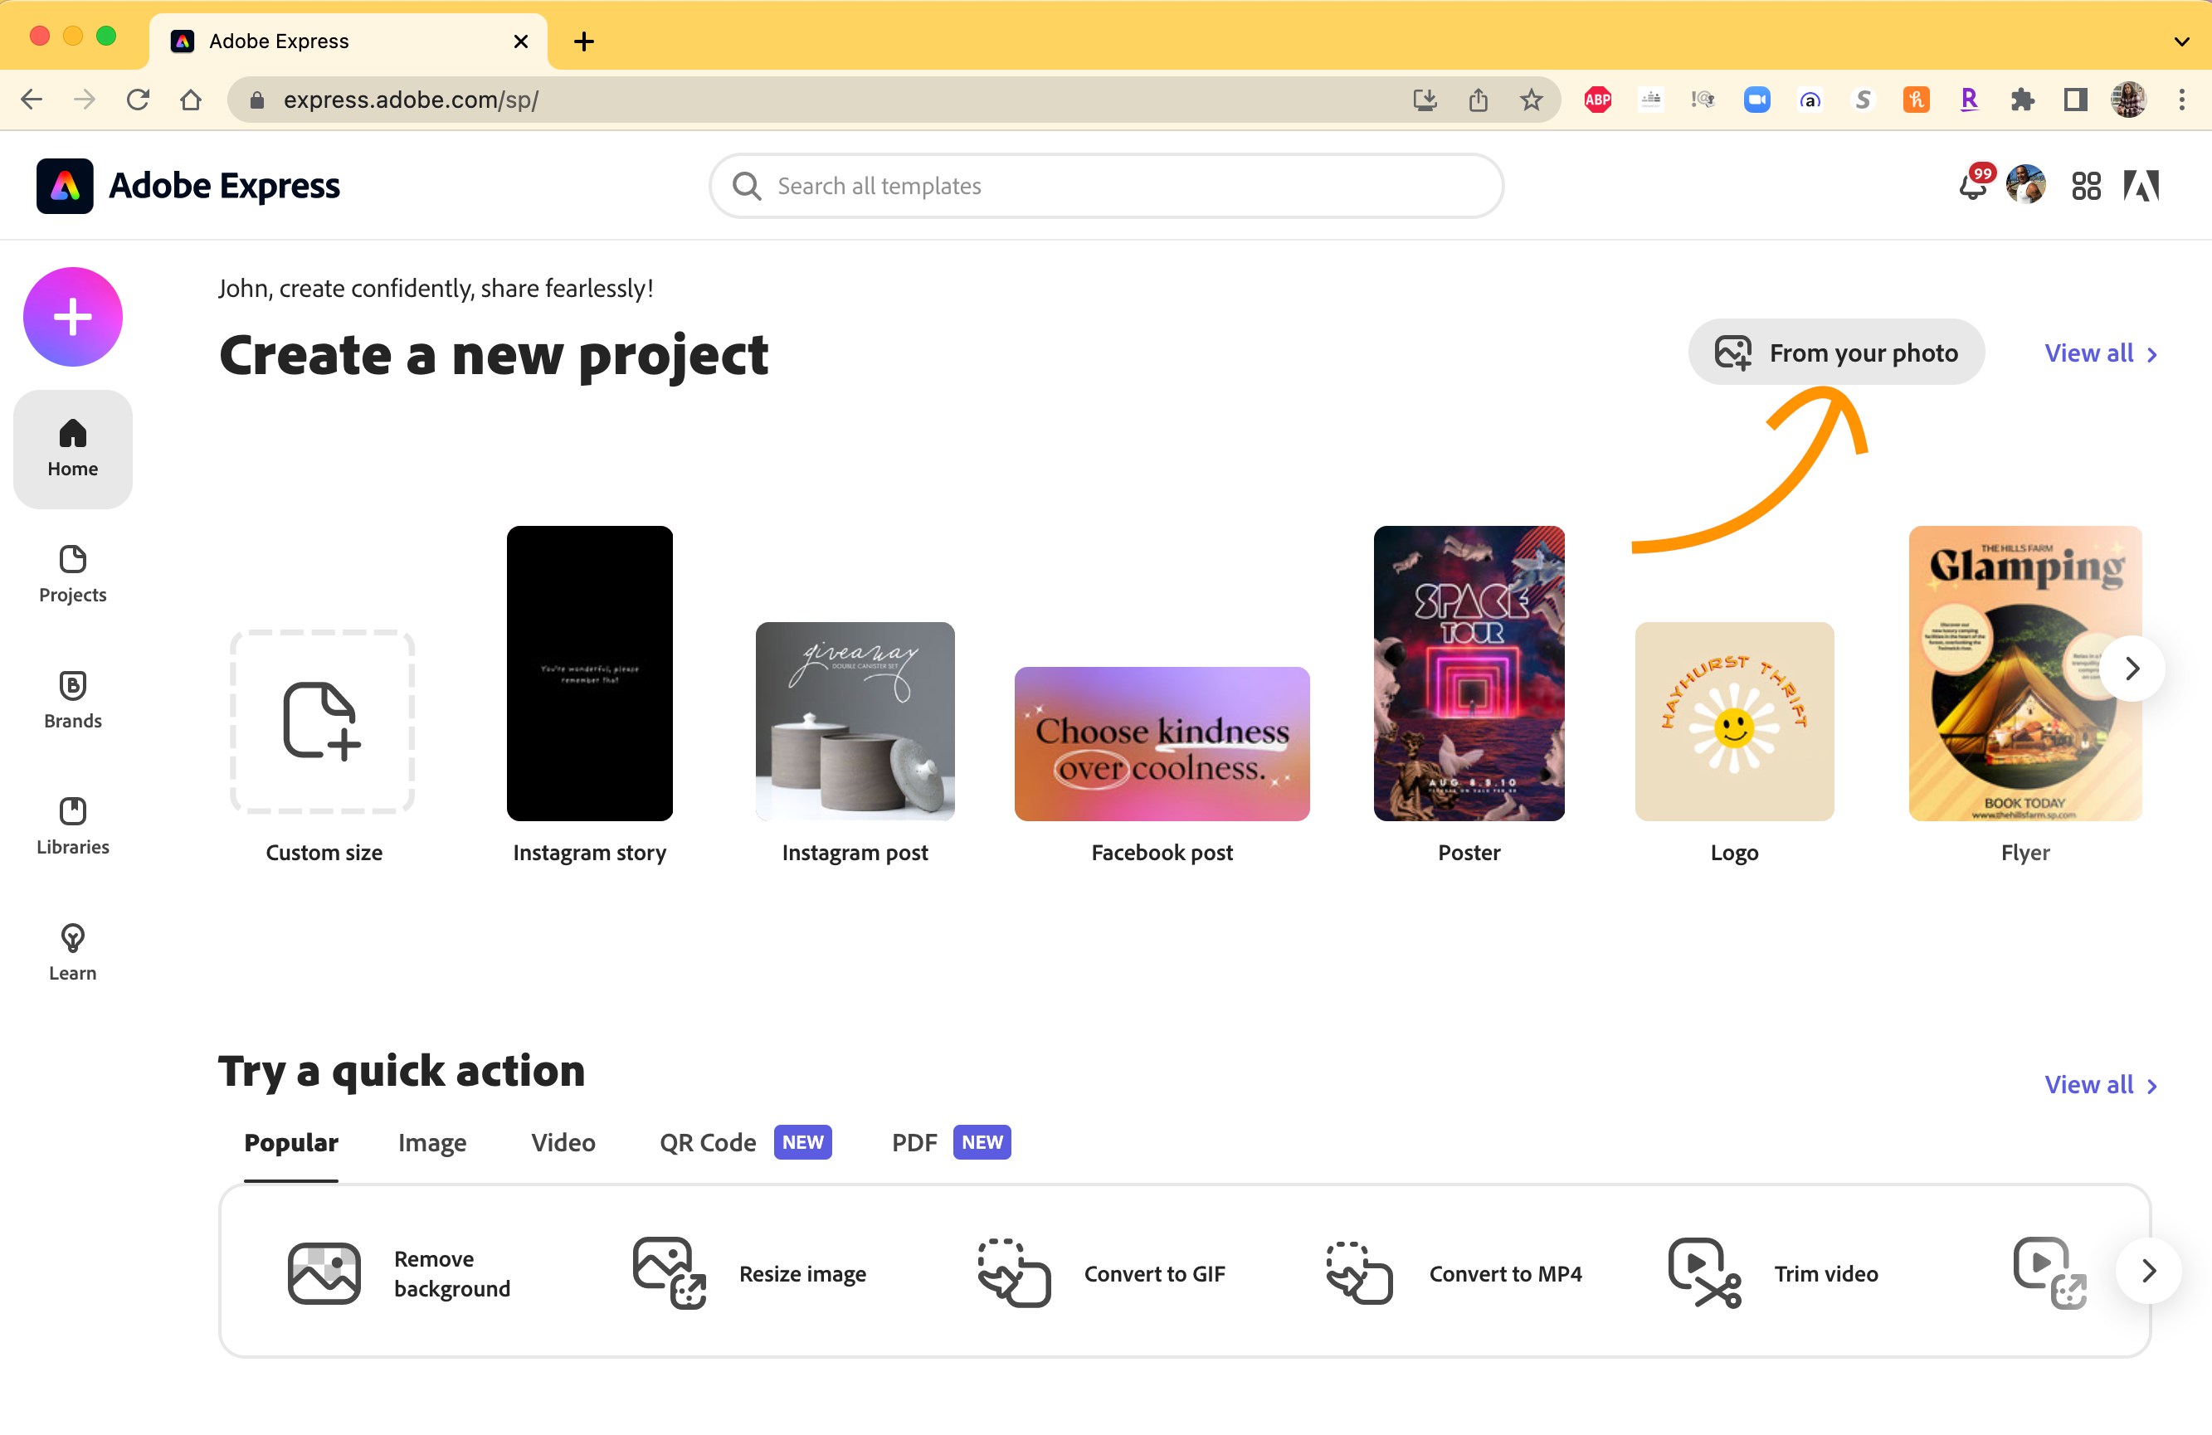Open the apps grid switcher icon
The height and width of the screenshot is (1435, 2212).
click(x=2086, y=186)
